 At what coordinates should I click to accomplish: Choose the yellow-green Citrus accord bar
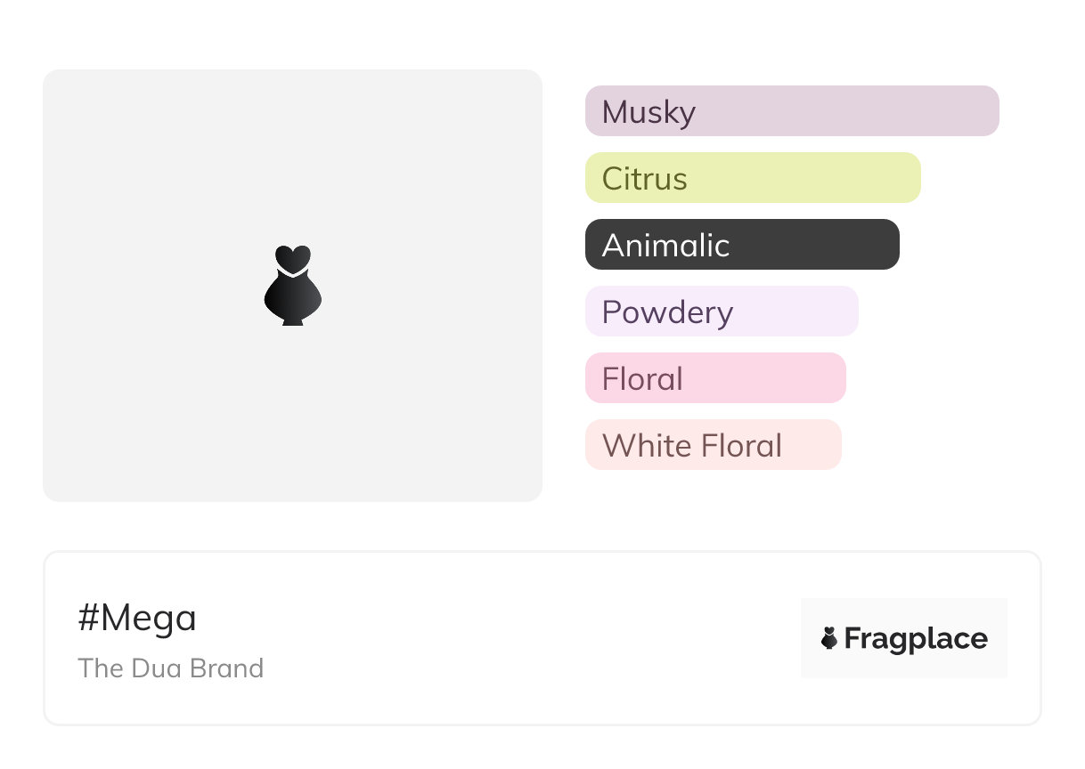753,178
